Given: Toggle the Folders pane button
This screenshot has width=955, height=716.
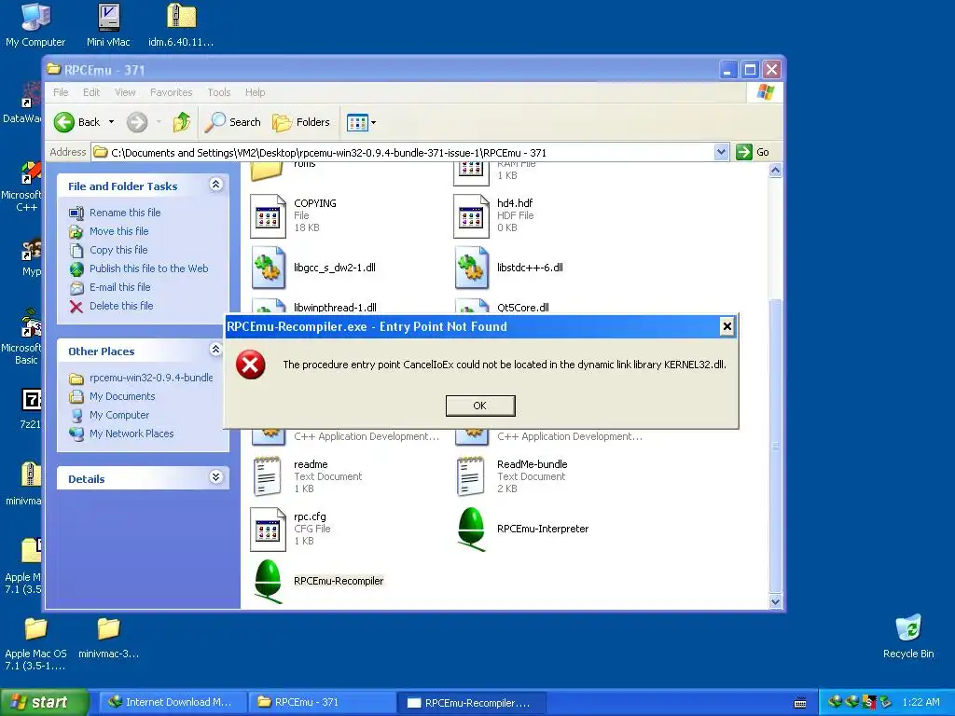Looking at the screenshot, I should point(301,122).
